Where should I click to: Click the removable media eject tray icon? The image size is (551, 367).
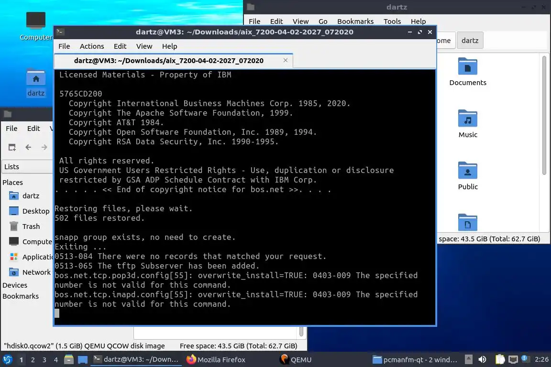468,360
